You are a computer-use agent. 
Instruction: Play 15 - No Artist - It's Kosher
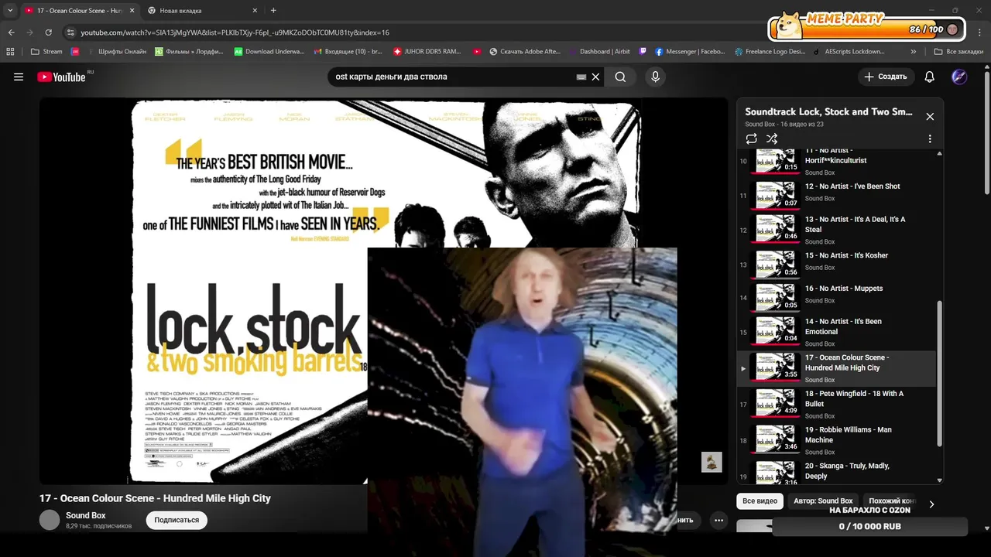click(836, 265)
